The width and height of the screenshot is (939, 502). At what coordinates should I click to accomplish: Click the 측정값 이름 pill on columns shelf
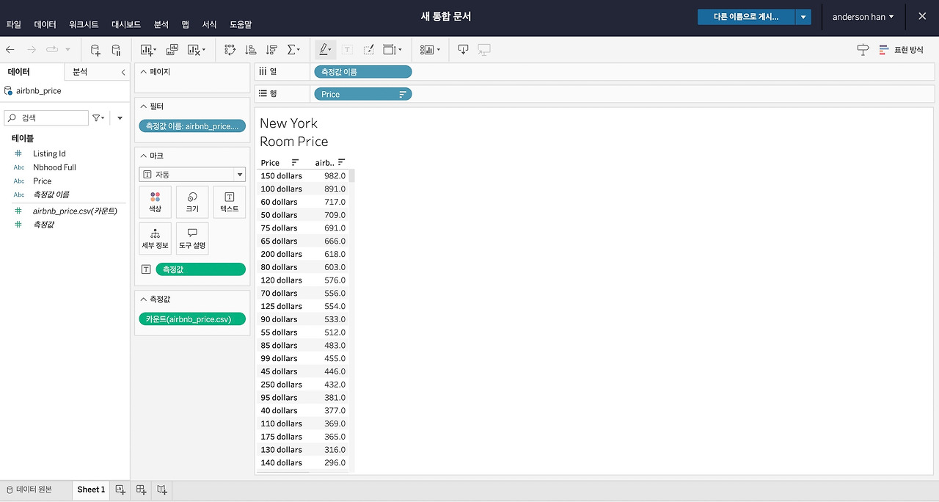coord(362,72)
